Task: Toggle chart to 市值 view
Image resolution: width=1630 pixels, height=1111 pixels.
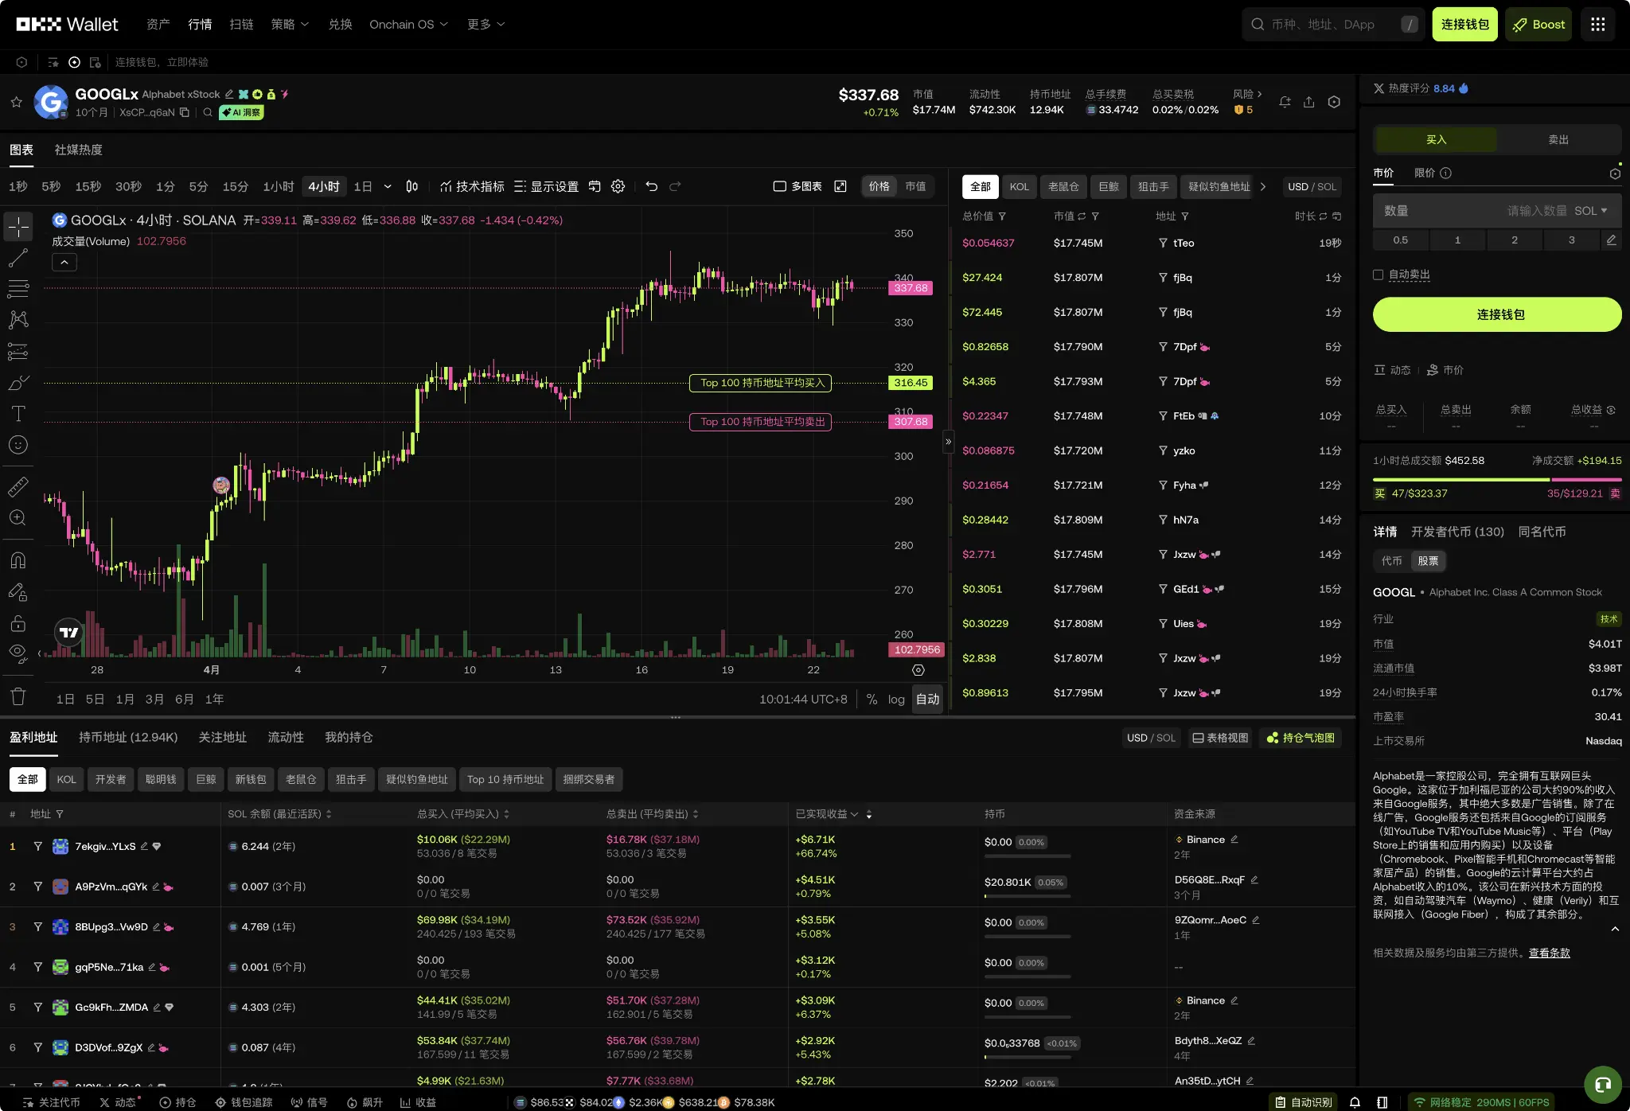Action: point(915,186)
